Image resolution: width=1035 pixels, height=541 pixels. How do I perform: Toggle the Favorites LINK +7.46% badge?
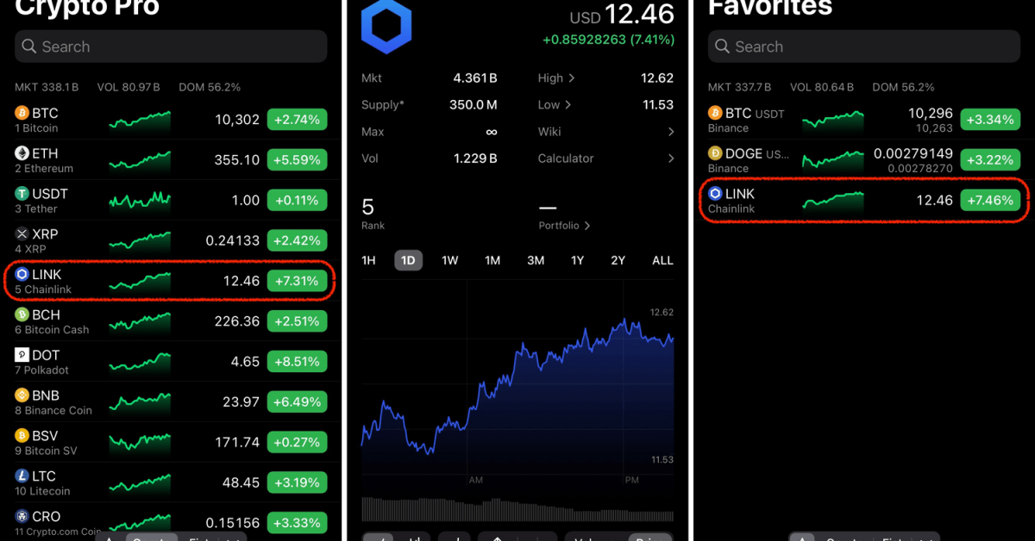pos(991,200)
